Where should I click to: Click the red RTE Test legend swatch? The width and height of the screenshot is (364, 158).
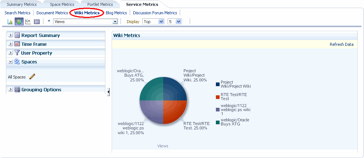coord(217,97)
